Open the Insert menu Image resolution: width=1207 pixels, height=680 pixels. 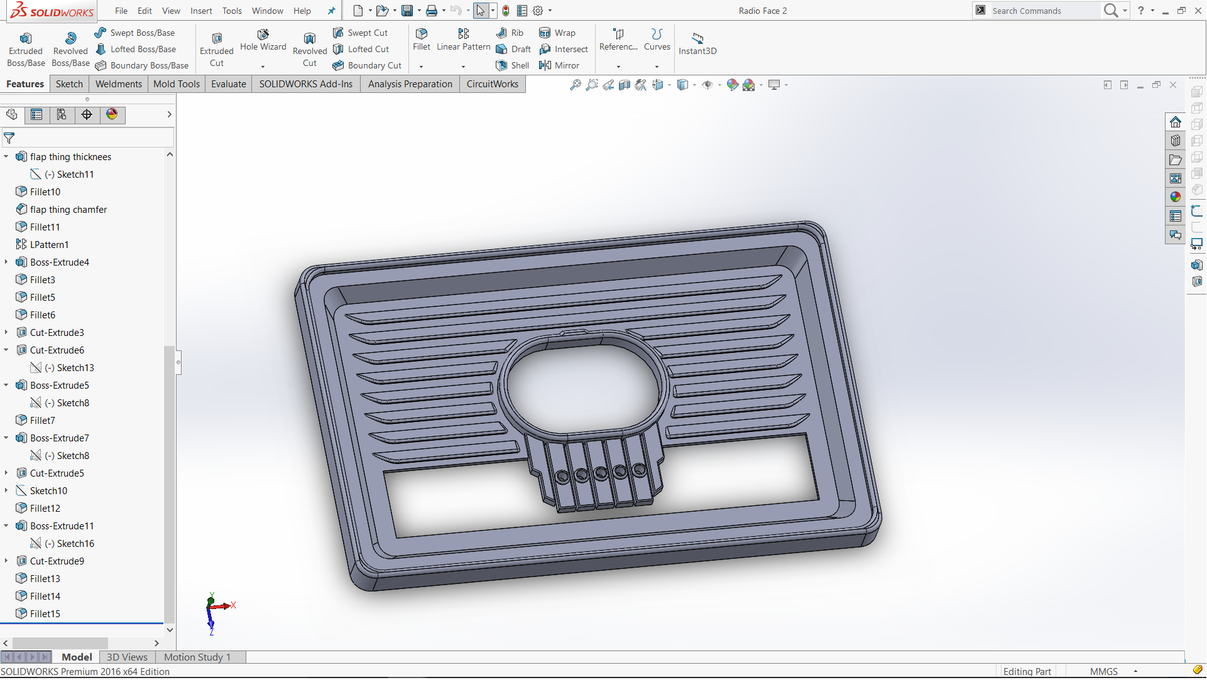pos(201,11)
